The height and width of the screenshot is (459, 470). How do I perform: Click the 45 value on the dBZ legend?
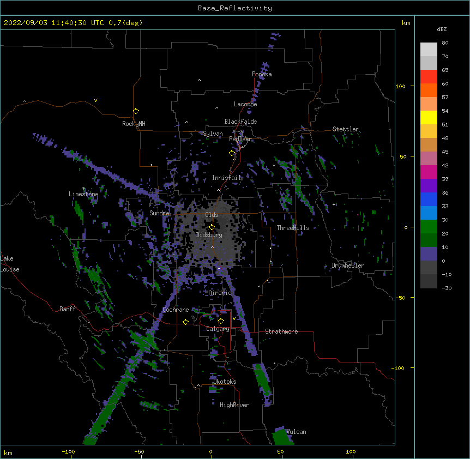pos(445,152)
